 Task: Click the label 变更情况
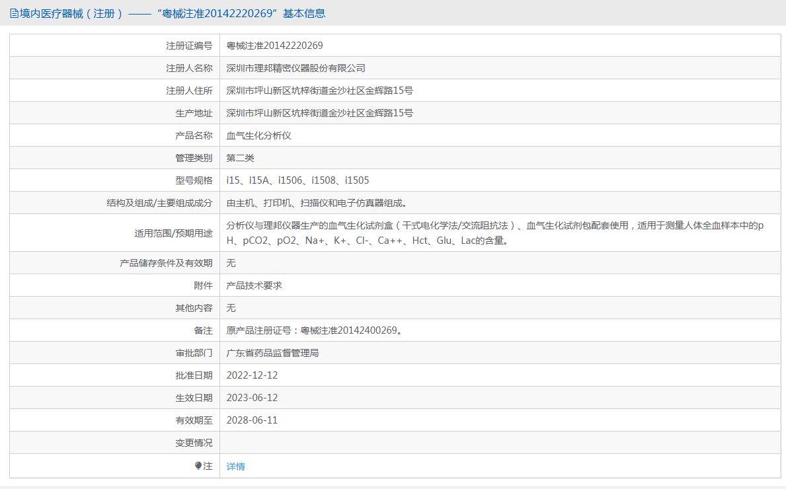tap(194, 443)
